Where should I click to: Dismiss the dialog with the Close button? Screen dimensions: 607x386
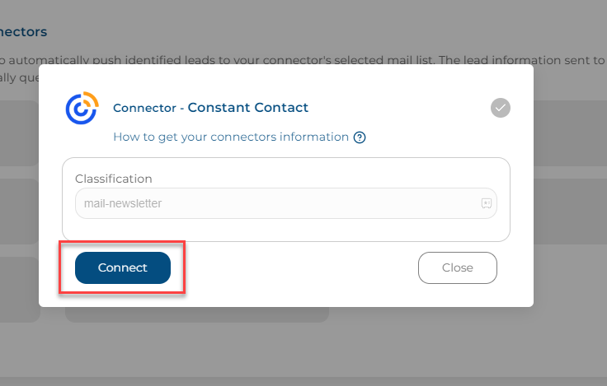point(457,267)
